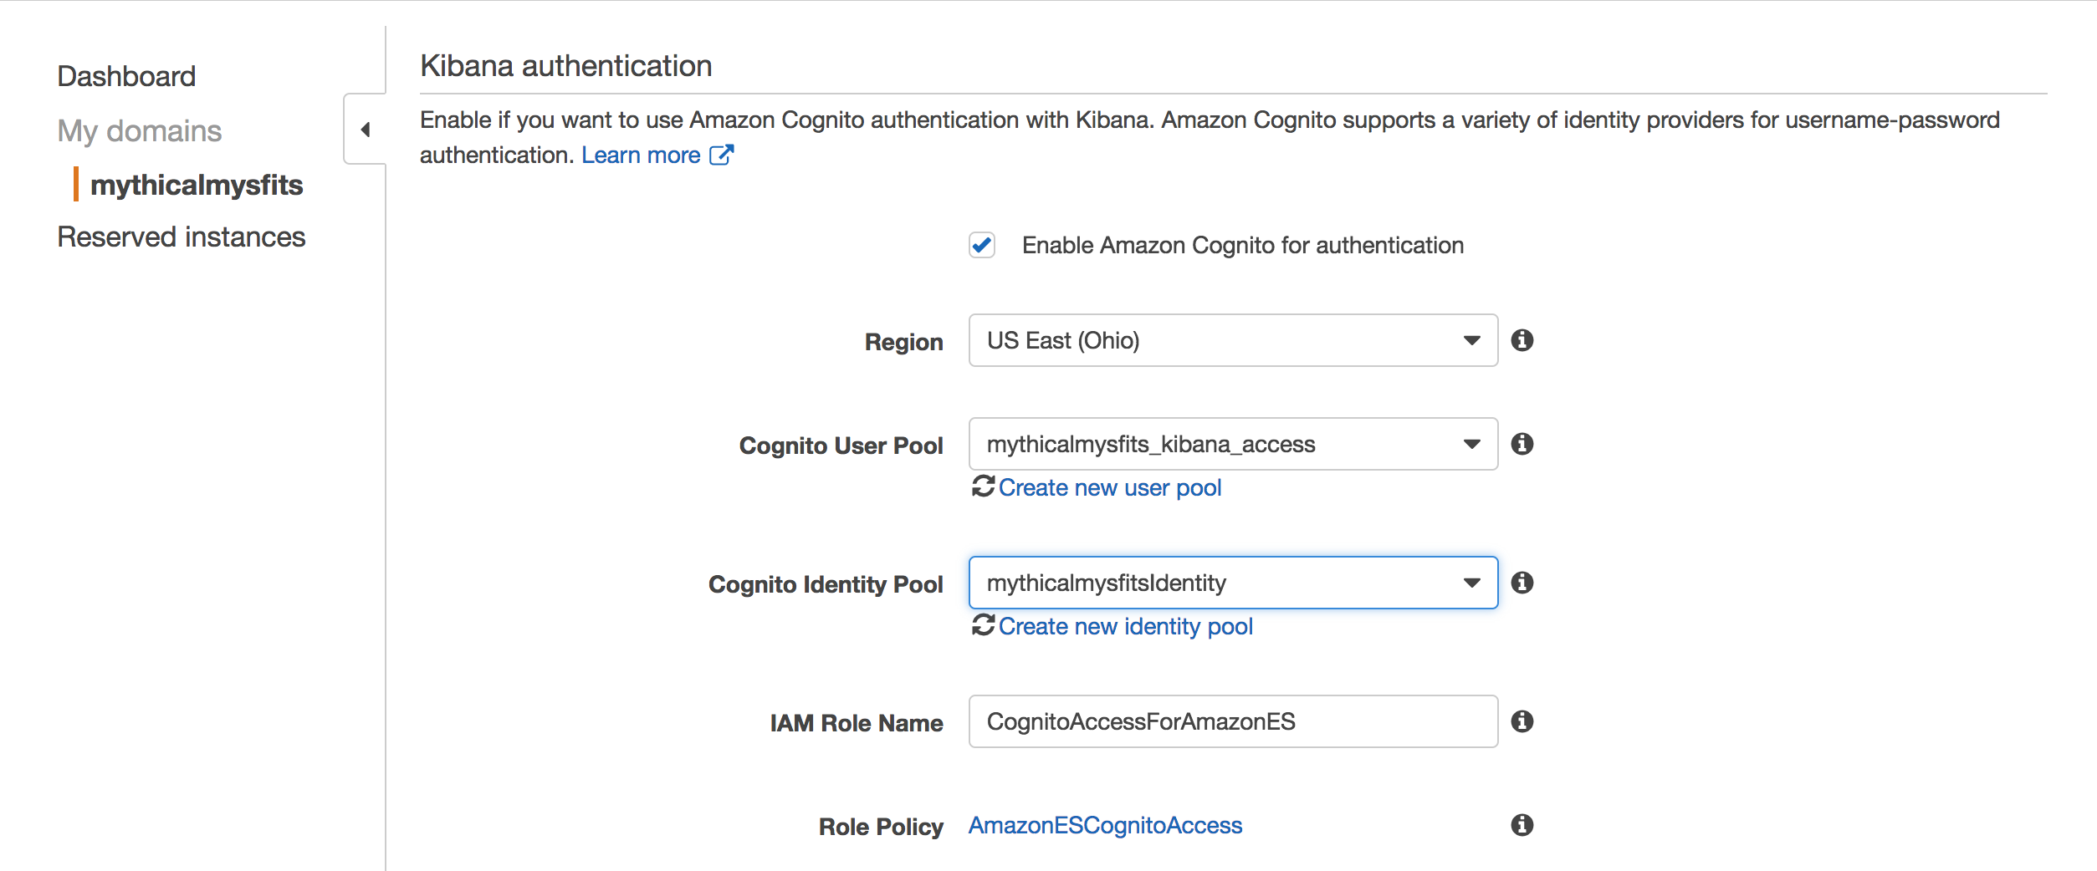
Task: Collapse the sidebar with the arrow toggle
Action: coord(365,130)
